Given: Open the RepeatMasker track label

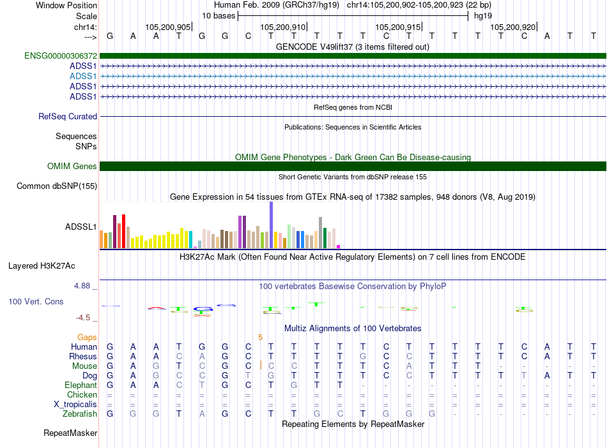Looking at the screenshot, I should click(x=70, y=433).
